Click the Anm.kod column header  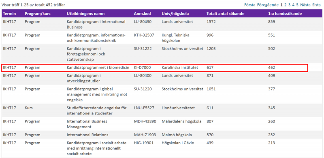(x=143, y=14)
